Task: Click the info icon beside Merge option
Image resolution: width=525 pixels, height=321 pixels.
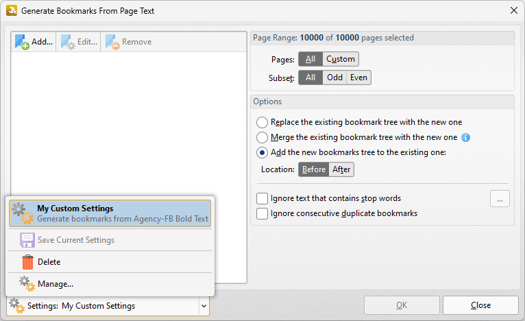Action: click(465, 137)
